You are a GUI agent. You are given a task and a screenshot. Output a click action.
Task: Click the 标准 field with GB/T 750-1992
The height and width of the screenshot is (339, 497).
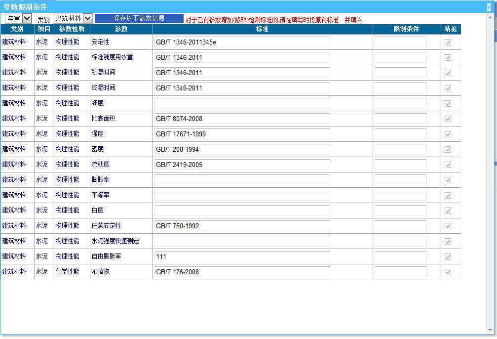[242, 226]
